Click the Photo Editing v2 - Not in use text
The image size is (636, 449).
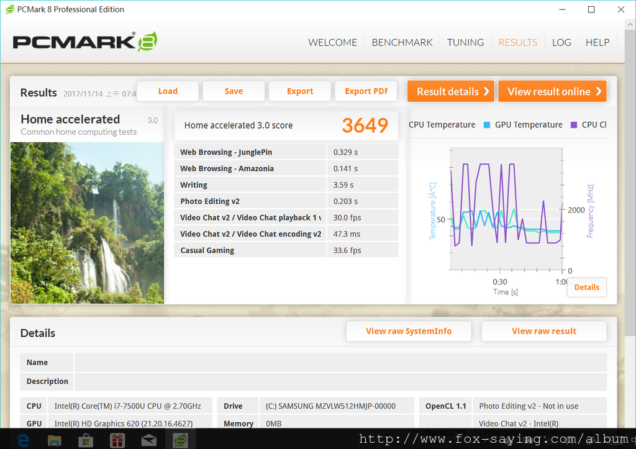click(529, 406)
